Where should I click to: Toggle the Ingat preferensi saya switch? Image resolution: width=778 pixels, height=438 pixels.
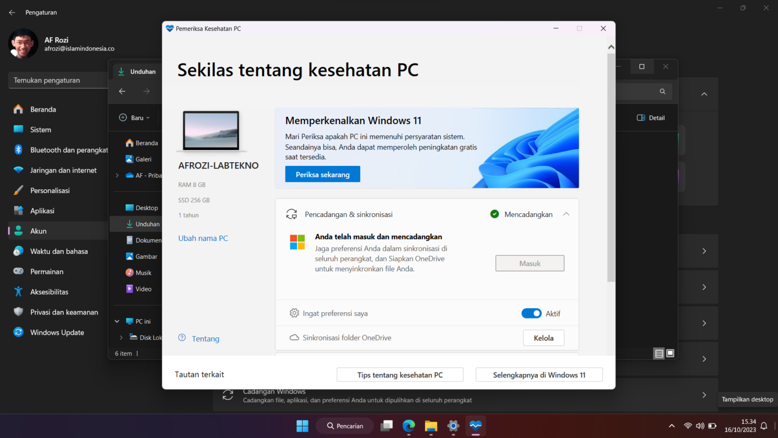pyautogui.click(x=532, y=313)
